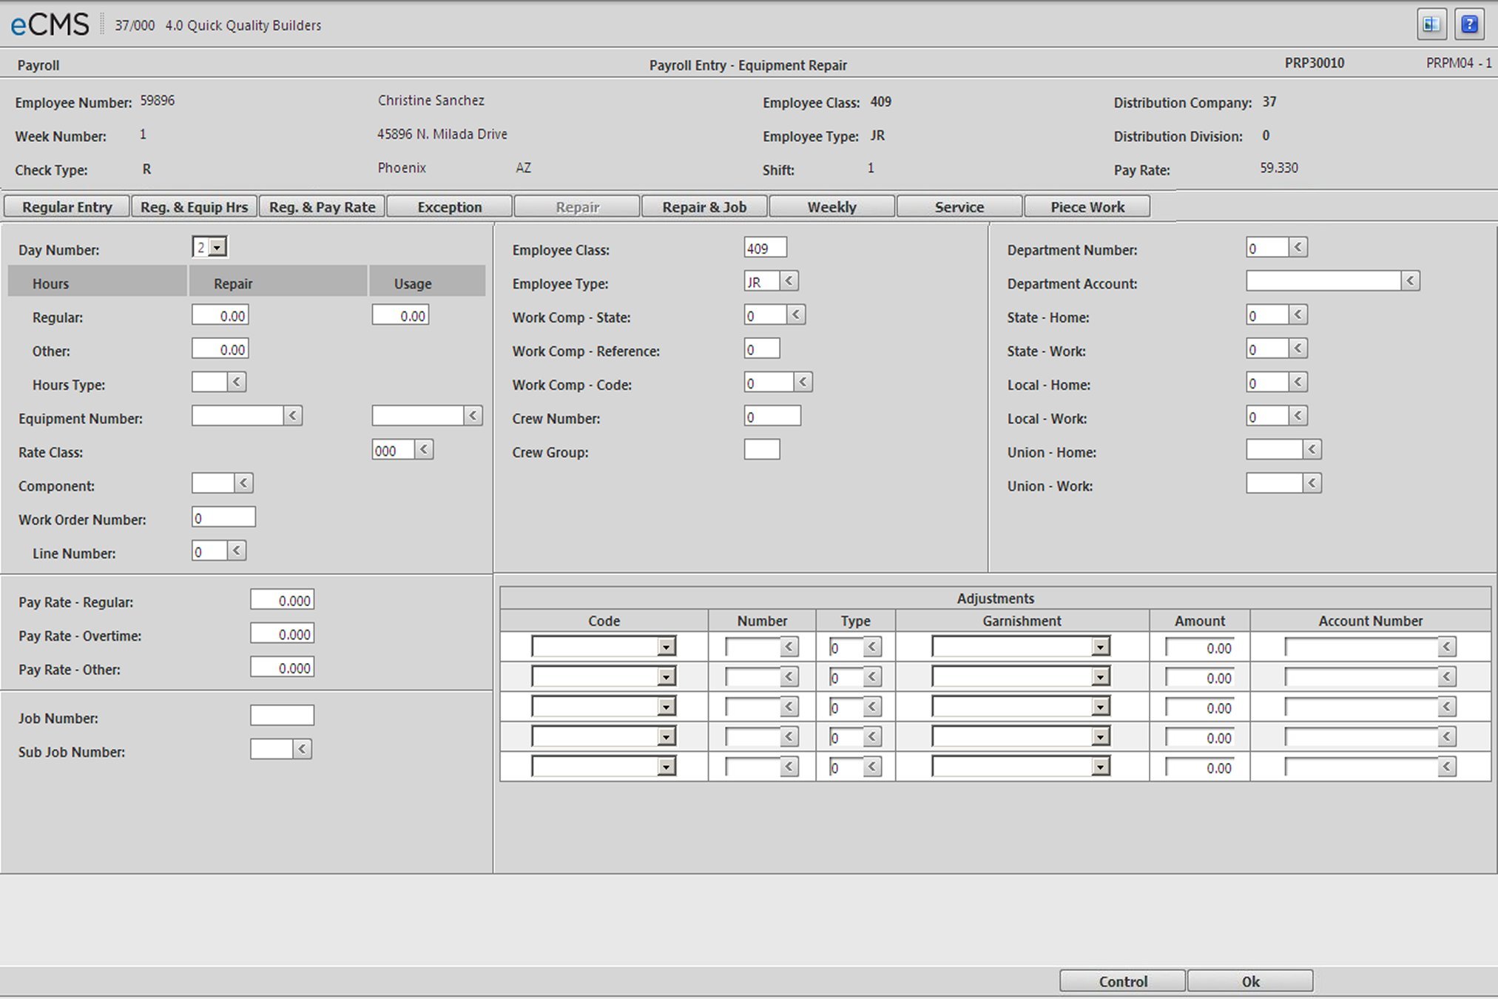Viewport: 1498px width, 999px height.
Task: Click Amount field in fourth adjustment row
Action: click(1200, 737)
